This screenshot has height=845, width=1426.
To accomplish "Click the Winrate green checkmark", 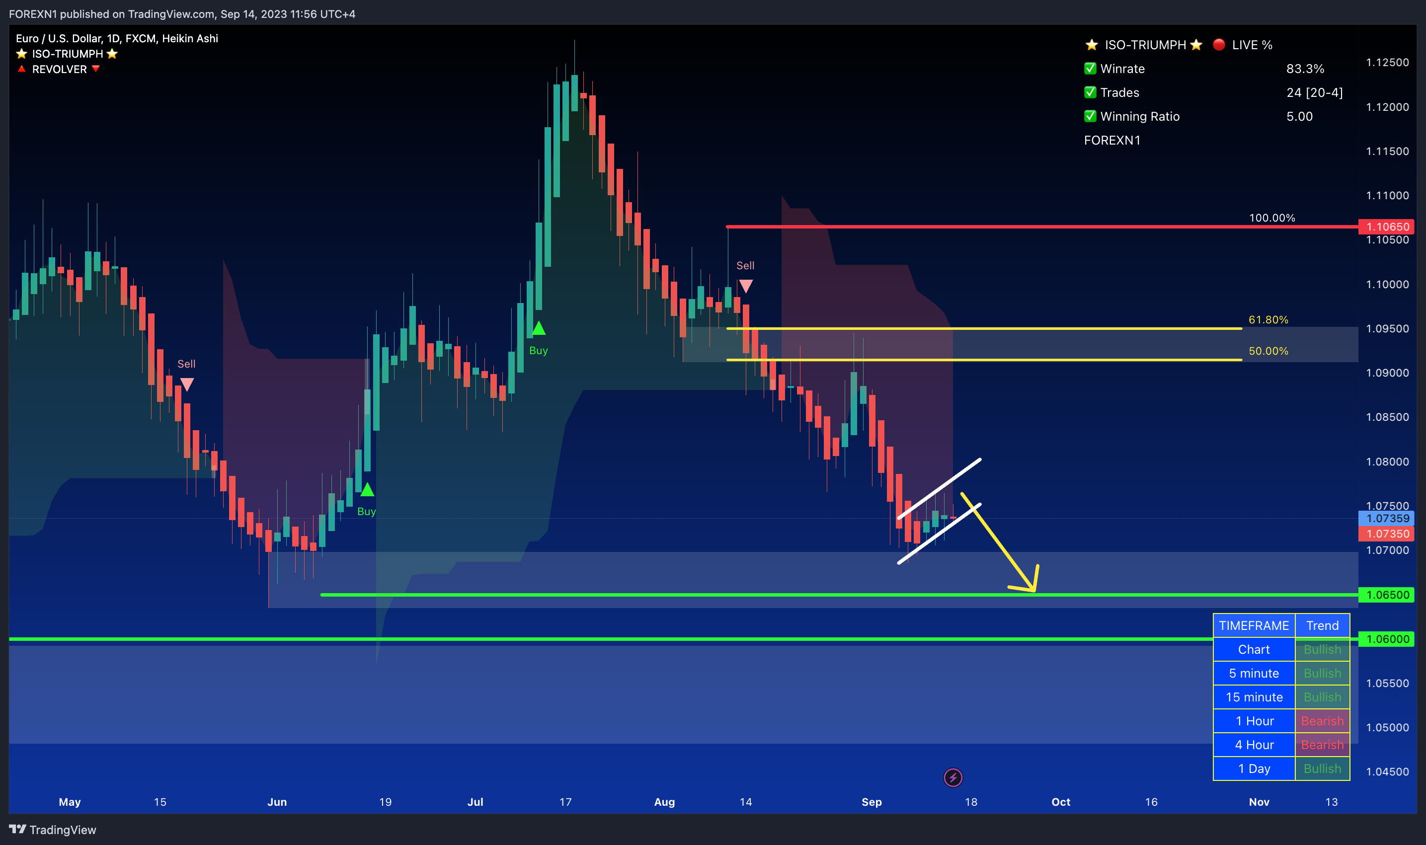I will click(1090, 69).
